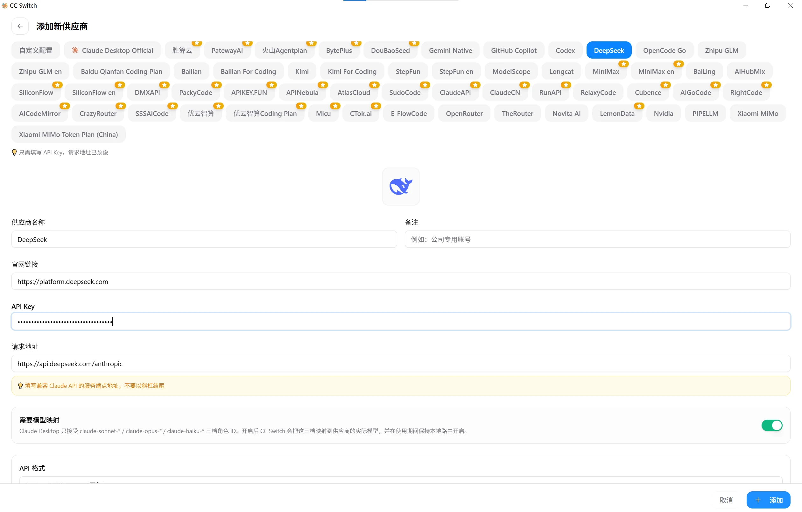Click the 官网链接 URL field
Screen dimensions: 802x512
click(x=401, y=281)
